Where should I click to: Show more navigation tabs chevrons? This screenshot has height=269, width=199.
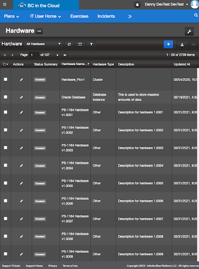[x=130, y=16]
